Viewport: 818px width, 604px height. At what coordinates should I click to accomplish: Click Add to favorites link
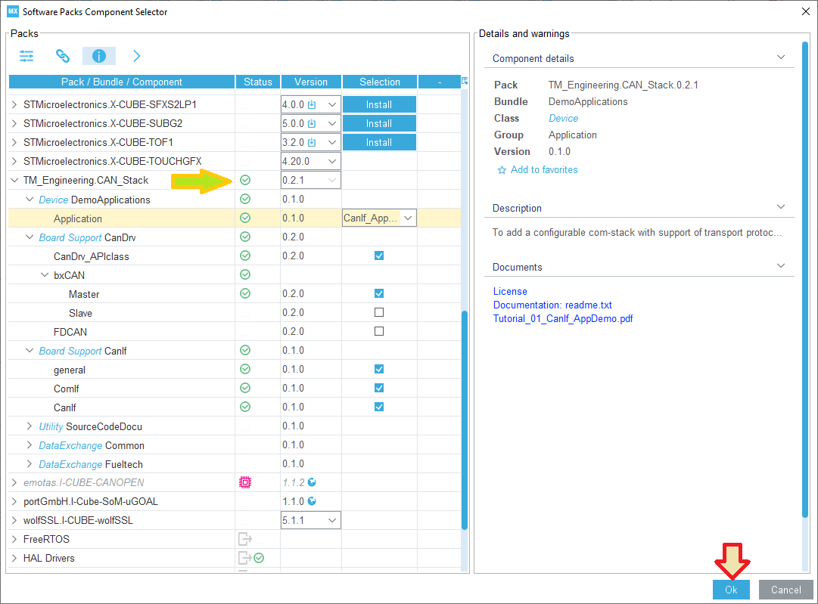544,169
